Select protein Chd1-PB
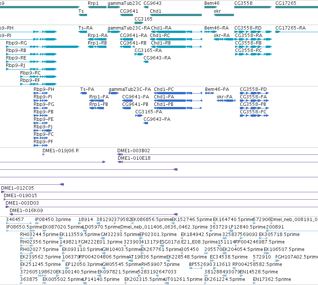318x285 pixels. [x=178, y=108]
